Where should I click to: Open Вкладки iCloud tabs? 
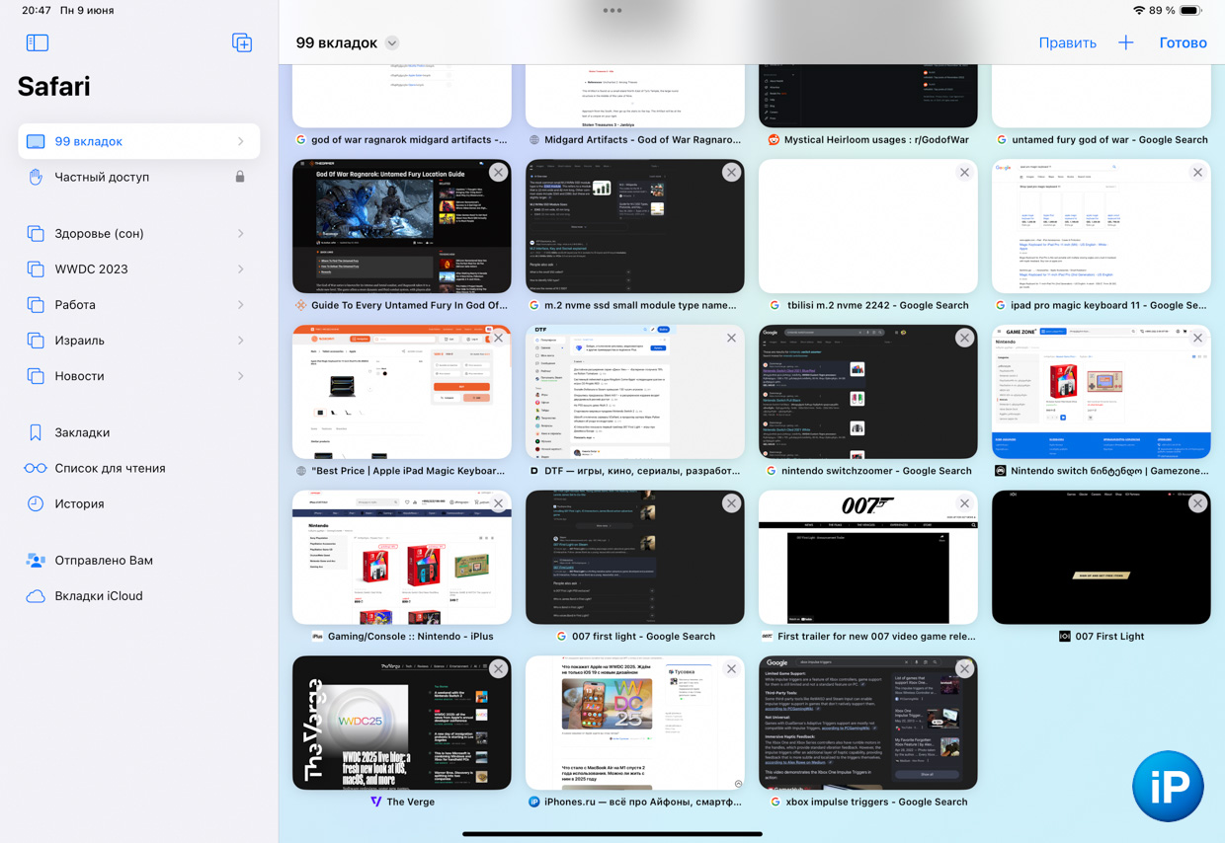tap(98, 595)
